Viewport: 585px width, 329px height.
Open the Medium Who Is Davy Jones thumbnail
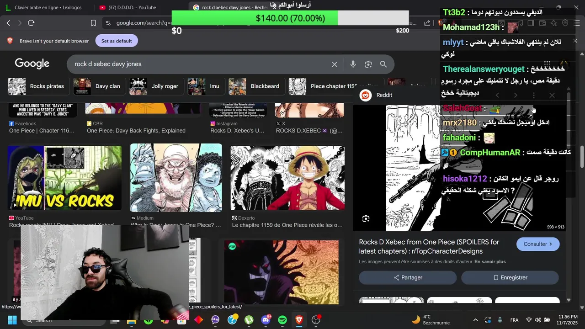pyautogui.click(x=176, y=178)
